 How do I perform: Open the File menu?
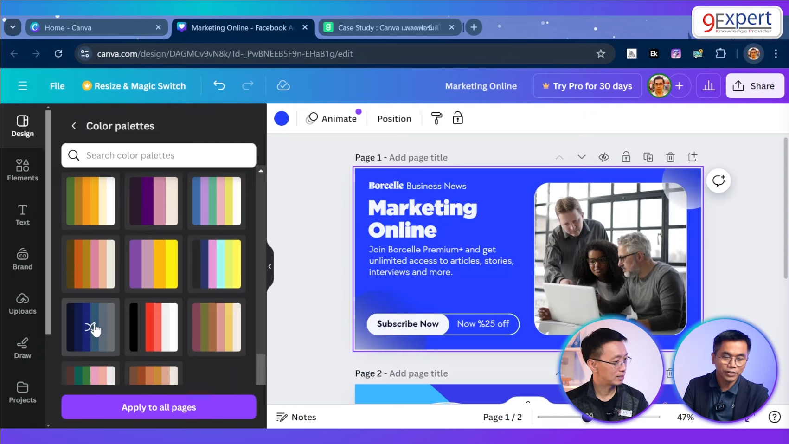(57, 86)
